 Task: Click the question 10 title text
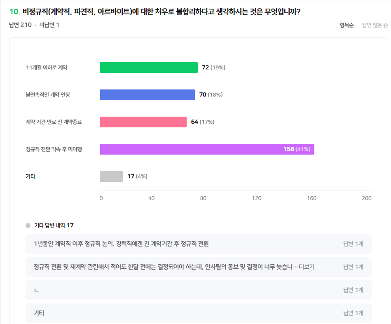tap(161, 12)
